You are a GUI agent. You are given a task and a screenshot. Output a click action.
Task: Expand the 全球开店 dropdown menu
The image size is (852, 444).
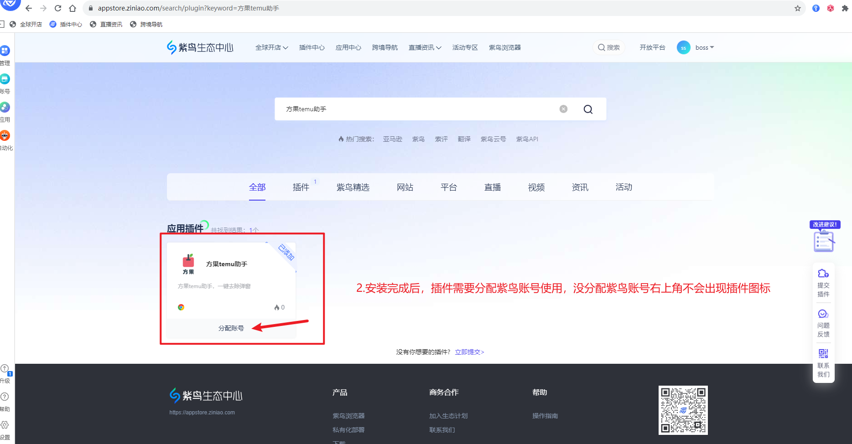pos(272,47)
